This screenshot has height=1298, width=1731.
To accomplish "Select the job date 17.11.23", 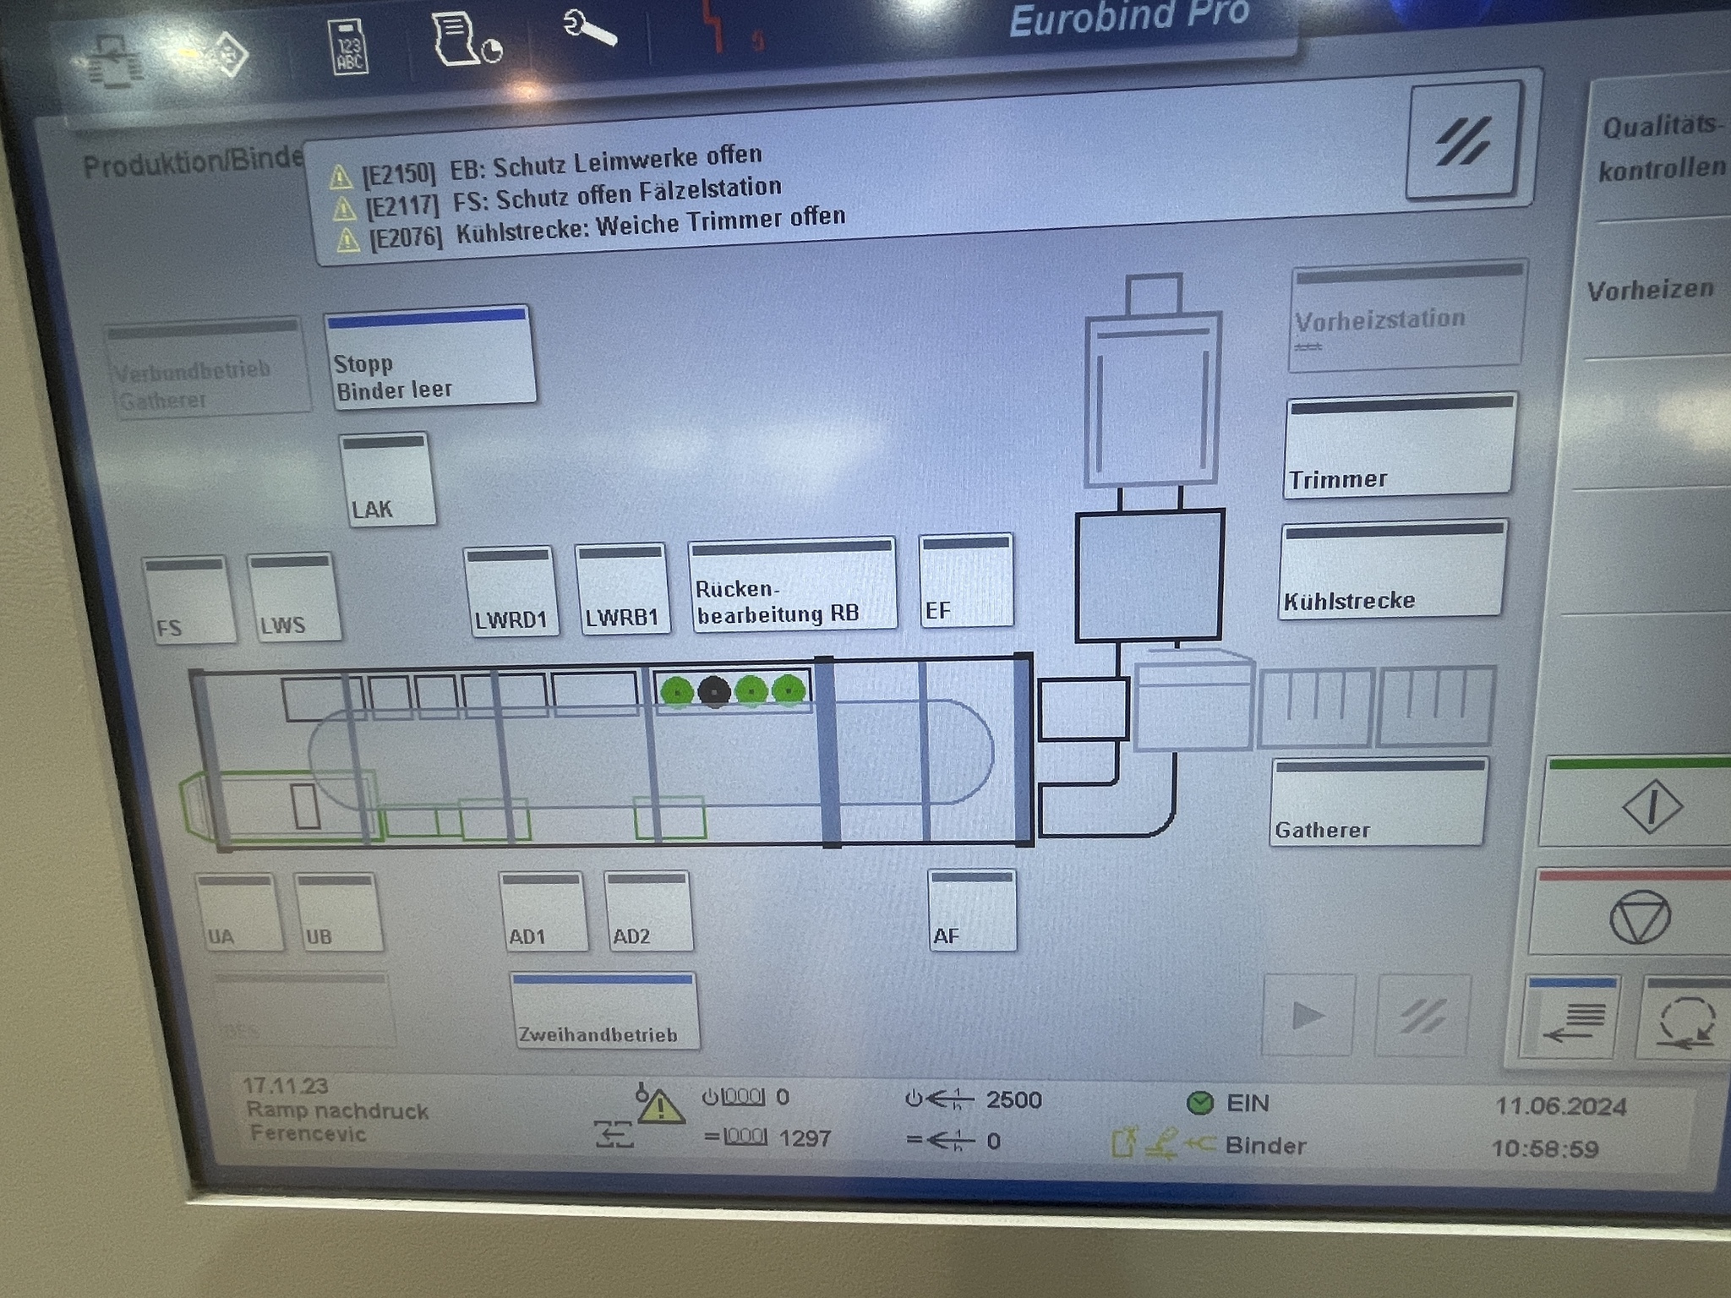I will coord(286,1086).
